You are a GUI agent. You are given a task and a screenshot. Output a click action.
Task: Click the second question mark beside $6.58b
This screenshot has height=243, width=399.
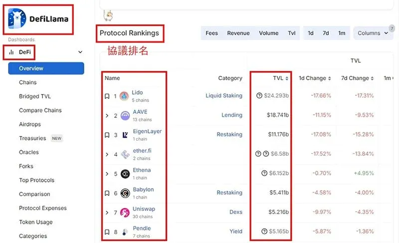click(x=266, y=154)
